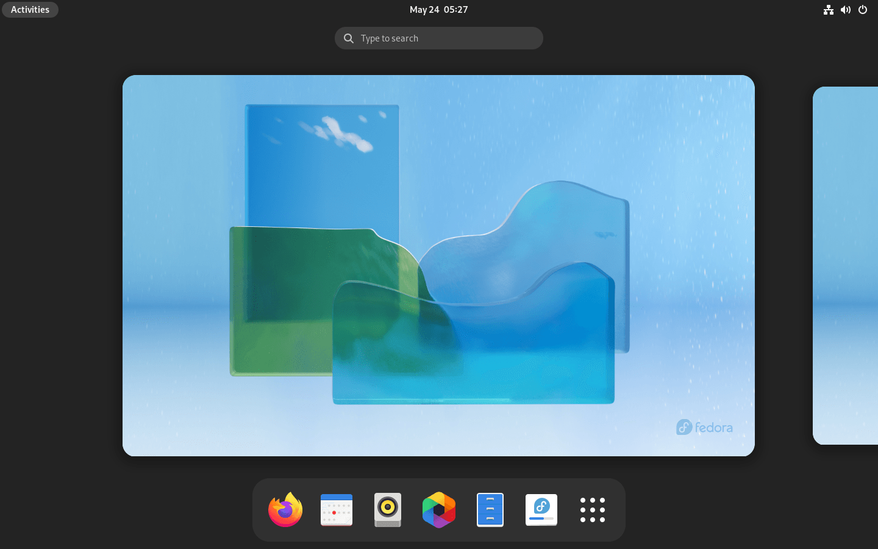Screen dimensions: 878x549
Task: Click the volume speaker icon
Action: tap(846, 10)
